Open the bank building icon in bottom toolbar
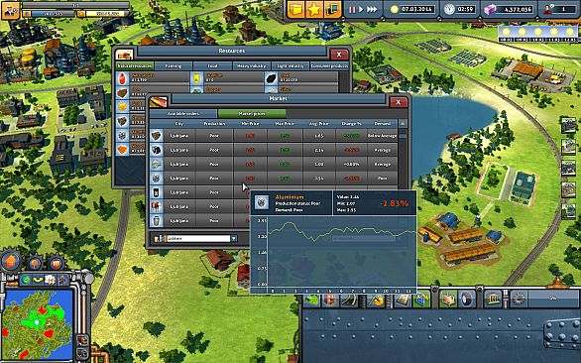581x363 pixels. [x=493, y=300]
